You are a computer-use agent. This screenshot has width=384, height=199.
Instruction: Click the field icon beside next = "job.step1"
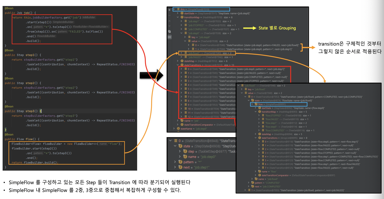point(181,167)
